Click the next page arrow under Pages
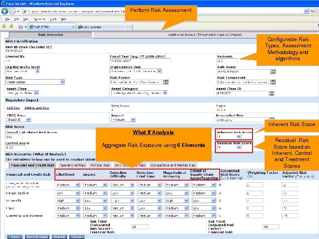Screen dimensions: 319x239 point(225,110)
